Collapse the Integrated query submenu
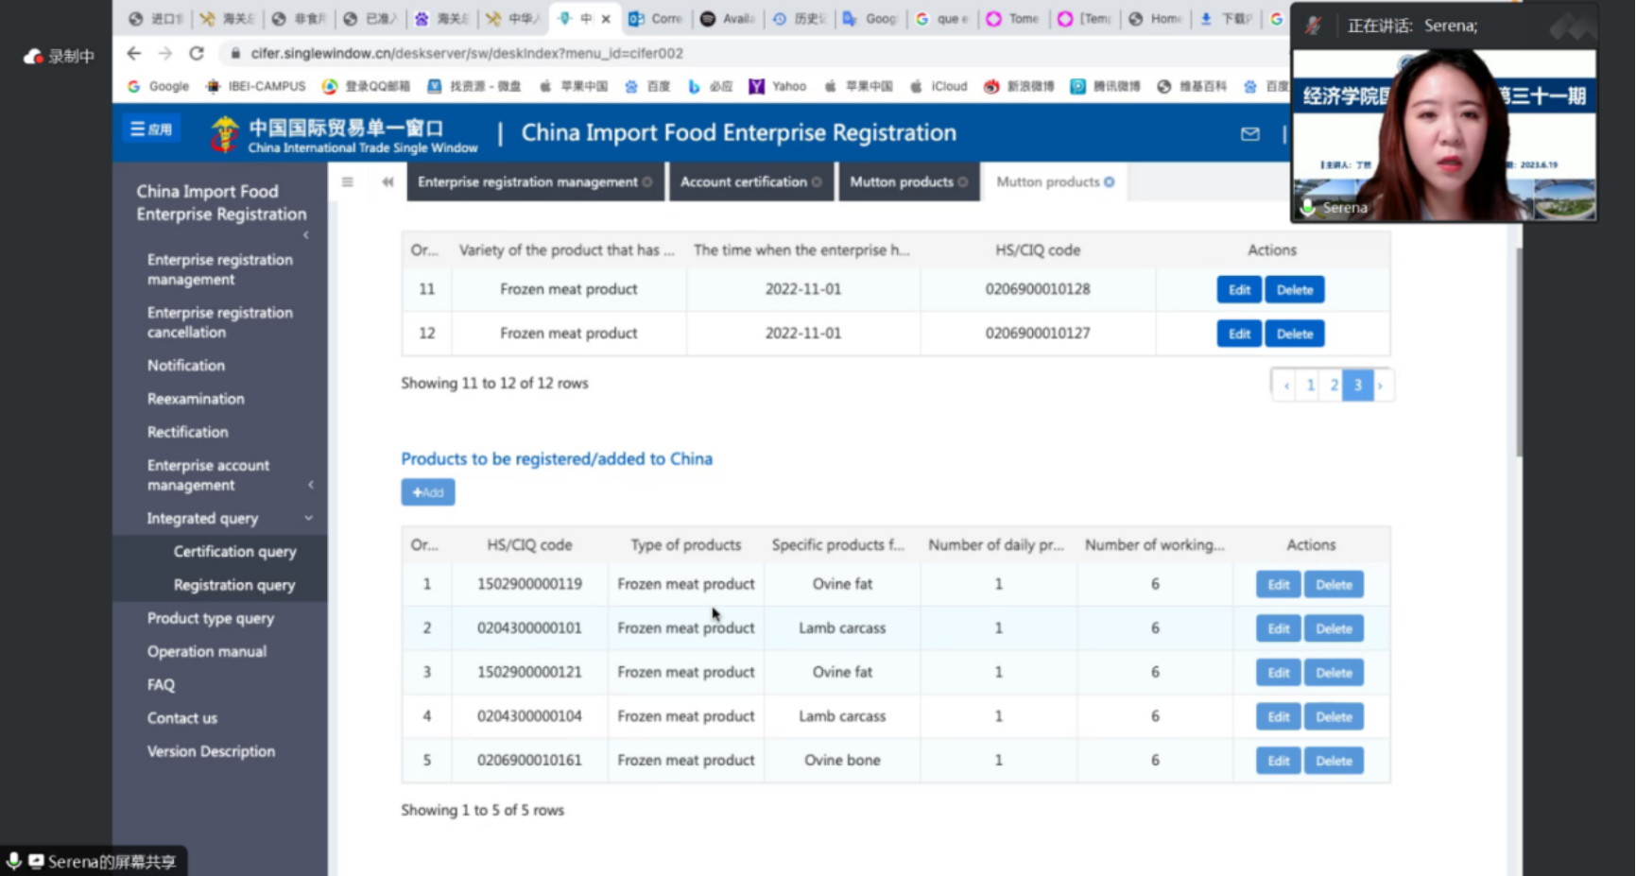The width and height of the screenshot is (1636, 876). point(308,518)
